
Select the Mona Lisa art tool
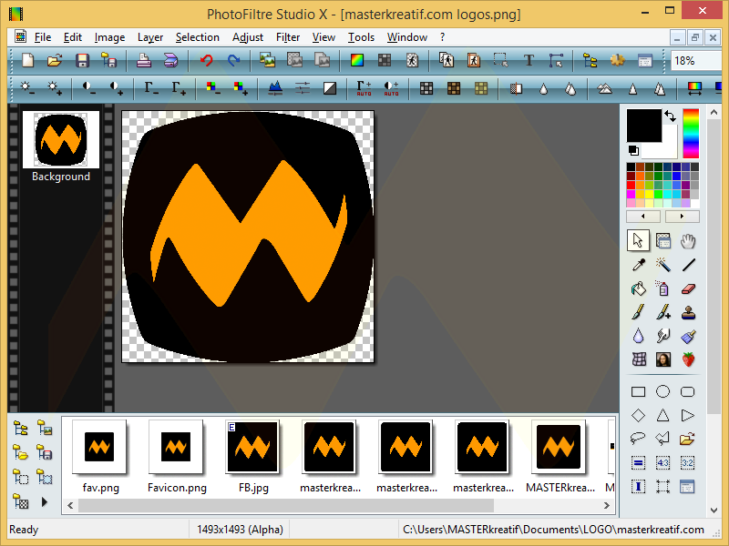pos(663,359)
